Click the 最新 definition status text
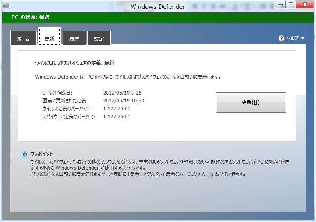 coord(109,63)
